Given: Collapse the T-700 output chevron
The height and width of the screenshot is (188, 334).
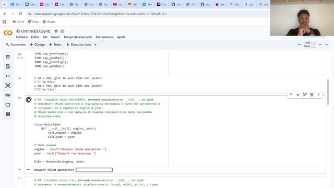Looking at the screenshot, I should pos(20,78).
